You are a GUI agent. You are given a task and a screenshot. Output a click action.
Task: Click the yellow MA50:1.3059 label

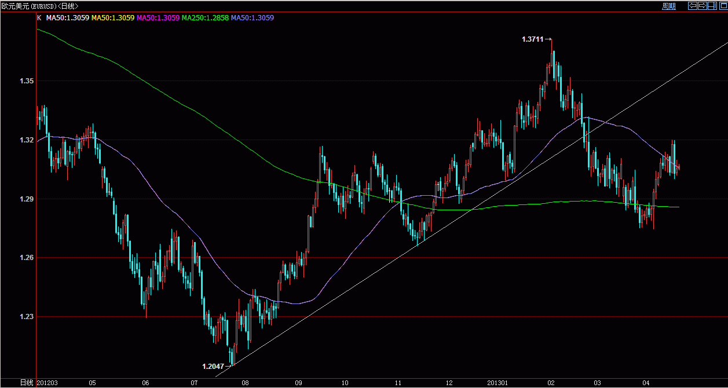[x=112, y=18]
